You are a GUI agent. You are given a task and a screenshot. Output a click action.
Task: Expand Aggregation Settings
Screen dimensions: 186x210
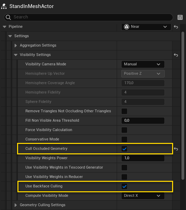(x=16, y=46)
